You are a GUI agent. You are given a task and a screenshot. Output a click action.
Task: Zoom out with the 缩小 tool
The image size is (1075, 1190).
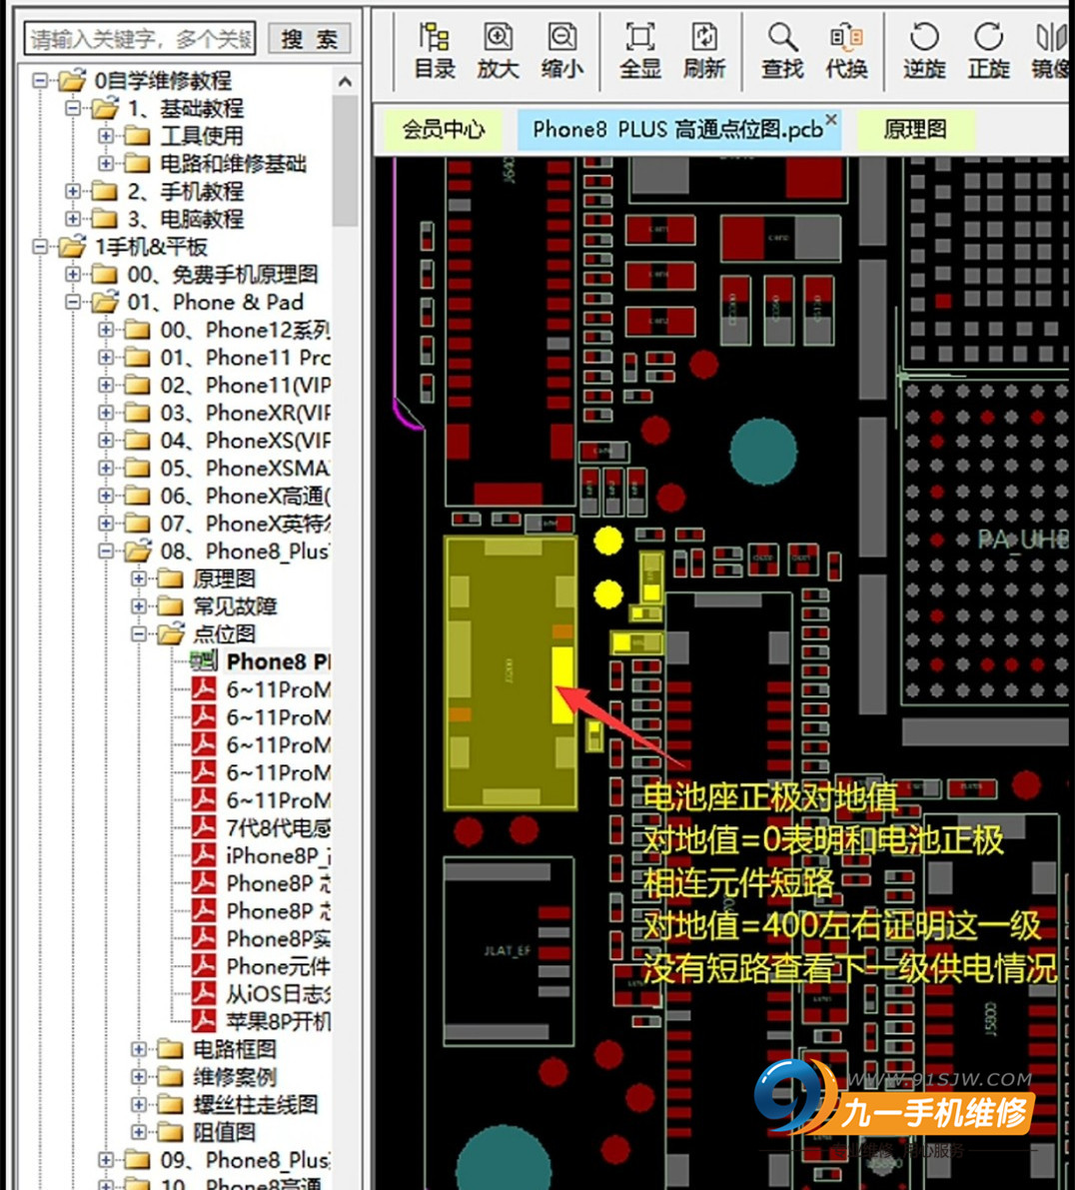point(562,50)
